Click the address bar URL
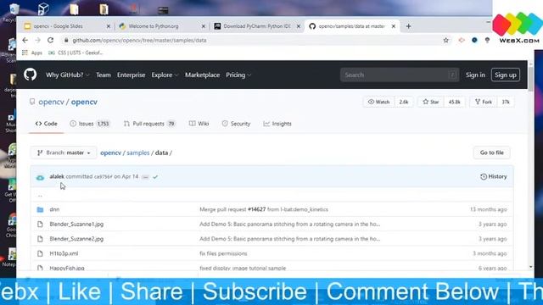 coord(139,40)
